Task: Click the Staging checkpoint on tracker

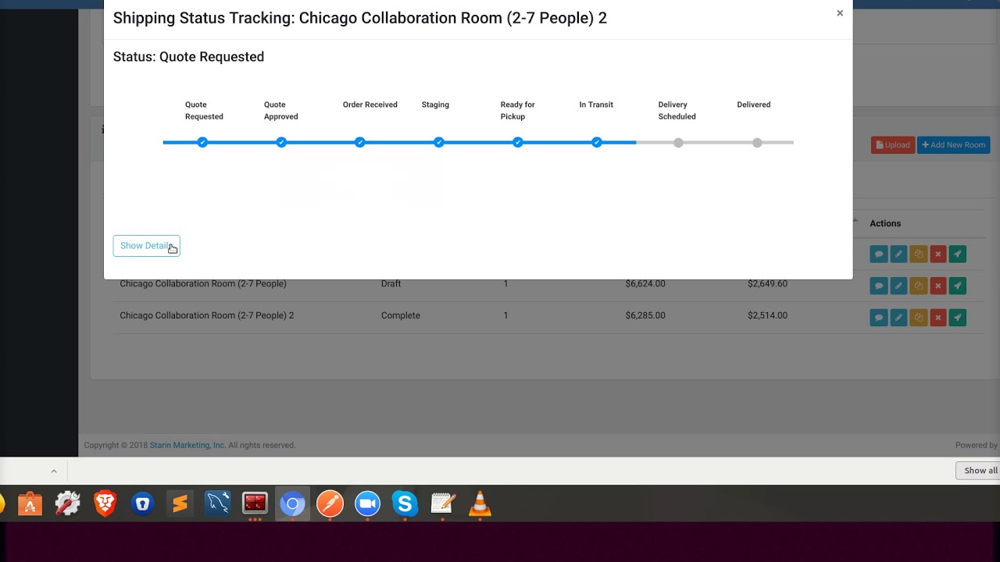Action: click(439, 142)
